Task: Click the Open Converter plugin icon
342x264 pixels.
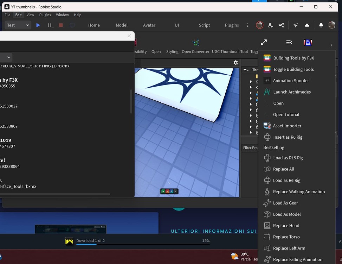Action: point(196,43)
